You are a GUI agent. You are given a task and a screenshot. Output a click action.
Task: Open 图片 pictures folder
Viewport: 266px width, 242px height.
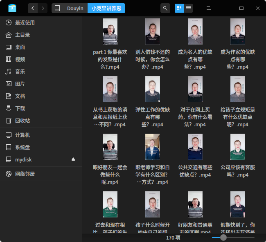point(41,84)
